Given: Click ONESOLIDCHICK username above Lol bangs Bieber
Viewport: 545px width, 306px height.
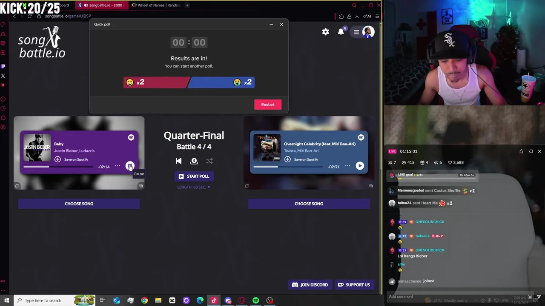Looking at the screenshot, I should [x=430, y=250].
